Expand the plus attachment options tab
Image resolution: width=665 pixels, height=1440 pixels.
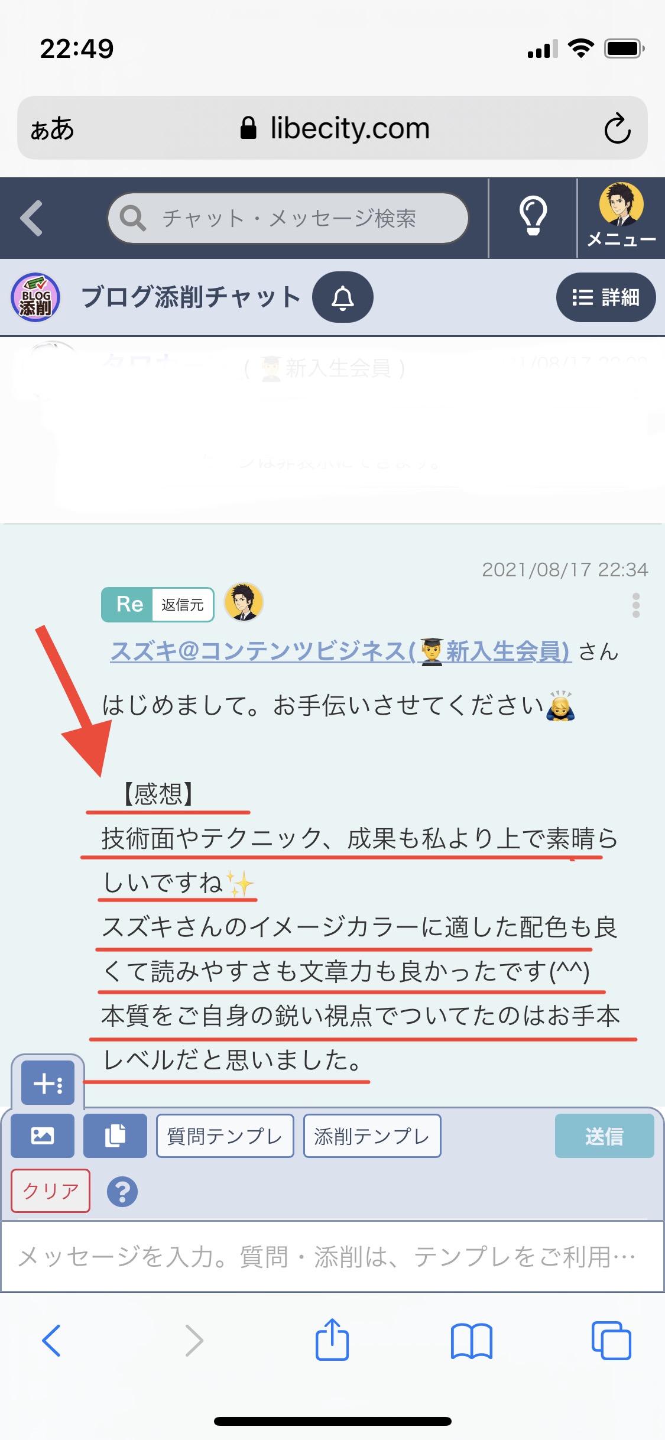(48, 1083)
